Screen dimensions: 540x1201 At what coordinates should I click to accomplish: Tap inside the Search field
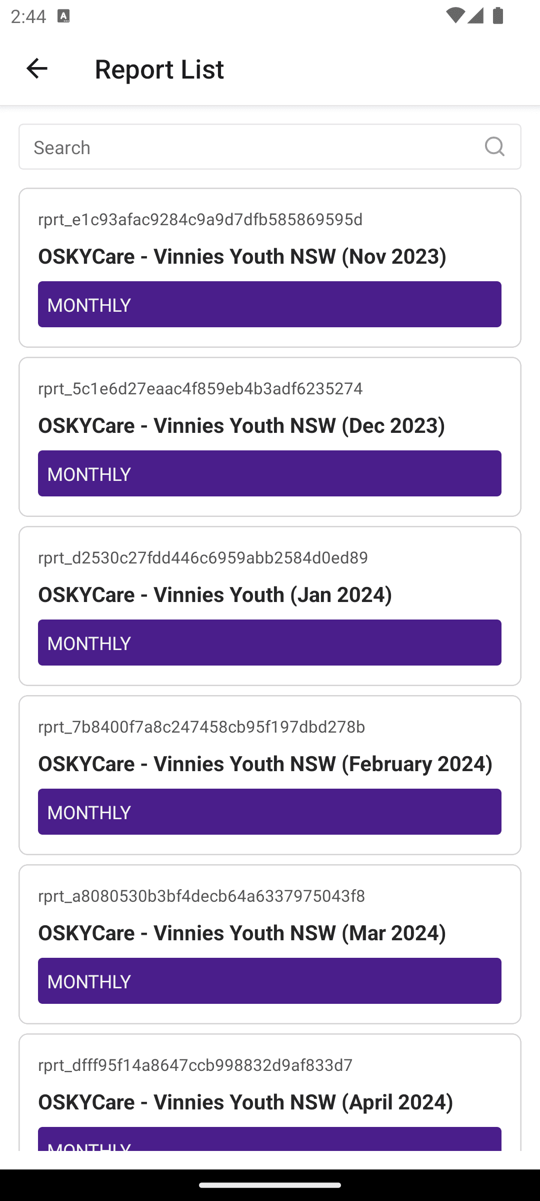[x=200, y=147]
